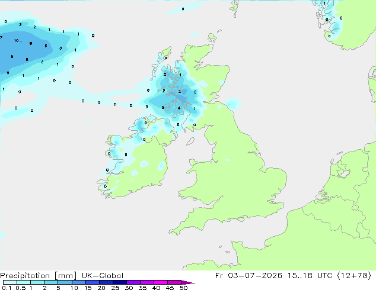Click the '35' legend scale label
Screen dimensions: 376x290
143,288
